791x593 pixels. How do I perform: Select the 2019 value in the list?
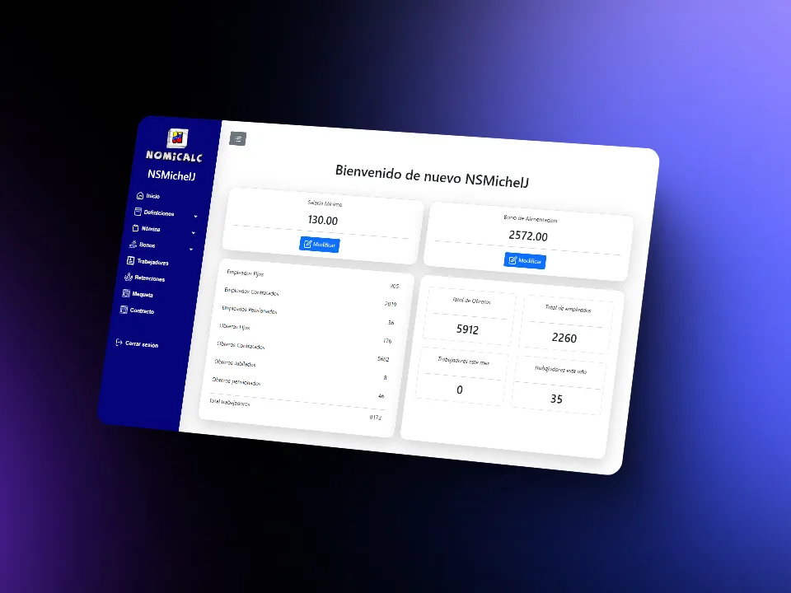391,304
